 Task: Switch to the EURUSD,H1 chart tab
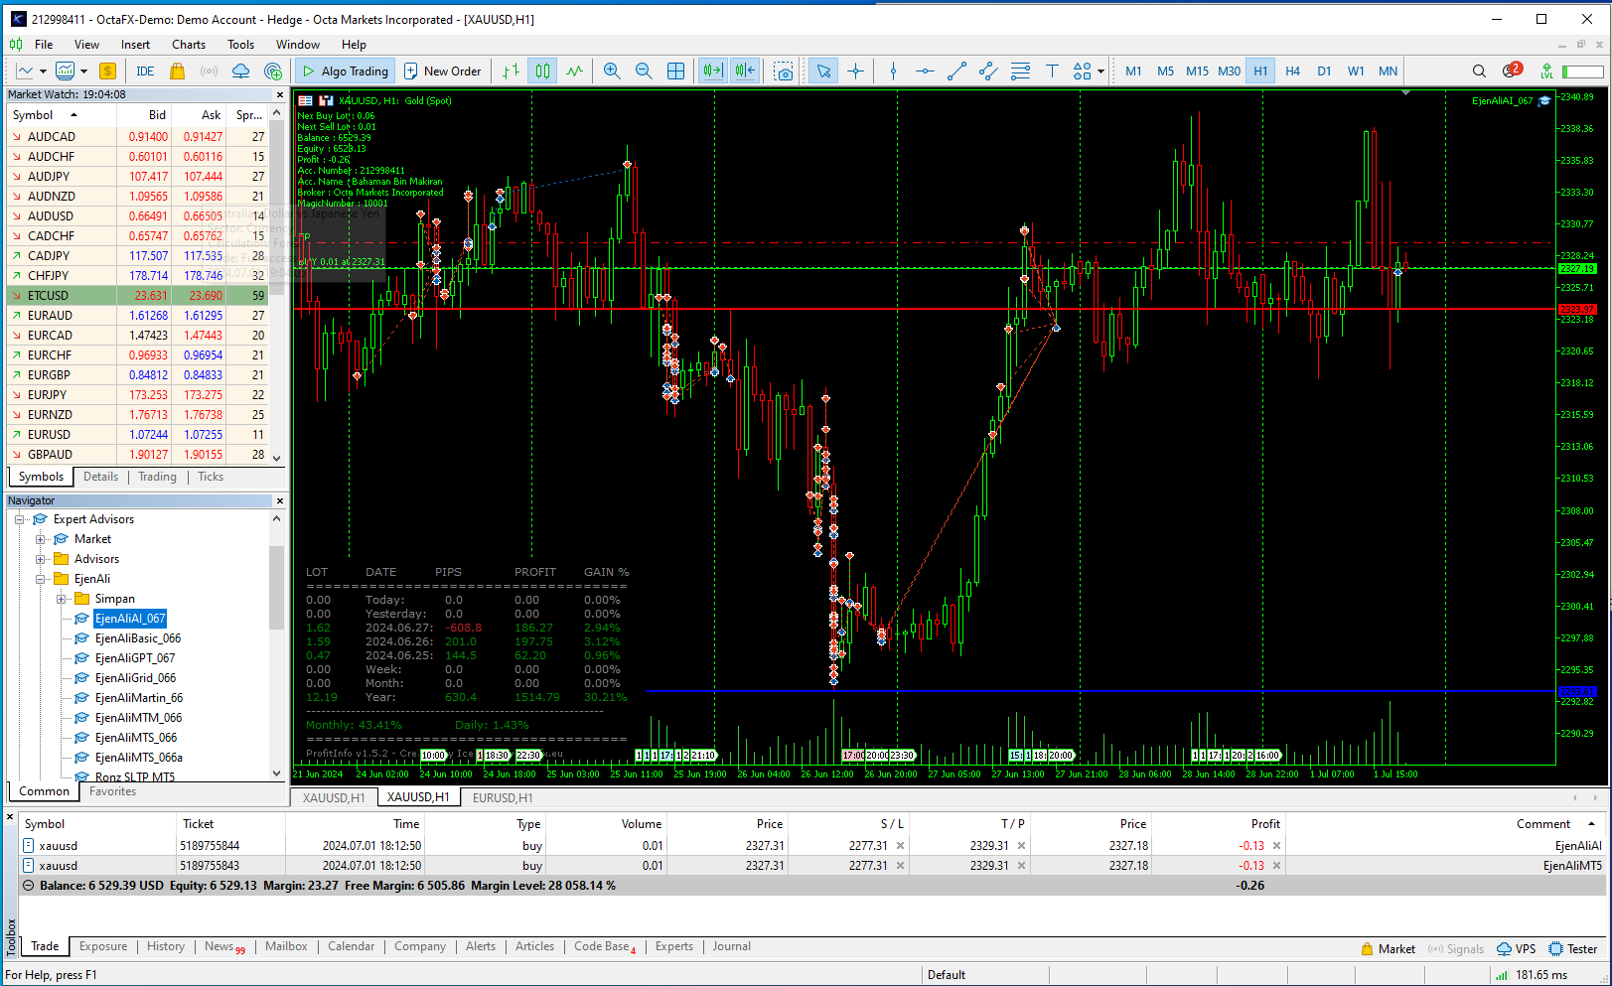502,797
